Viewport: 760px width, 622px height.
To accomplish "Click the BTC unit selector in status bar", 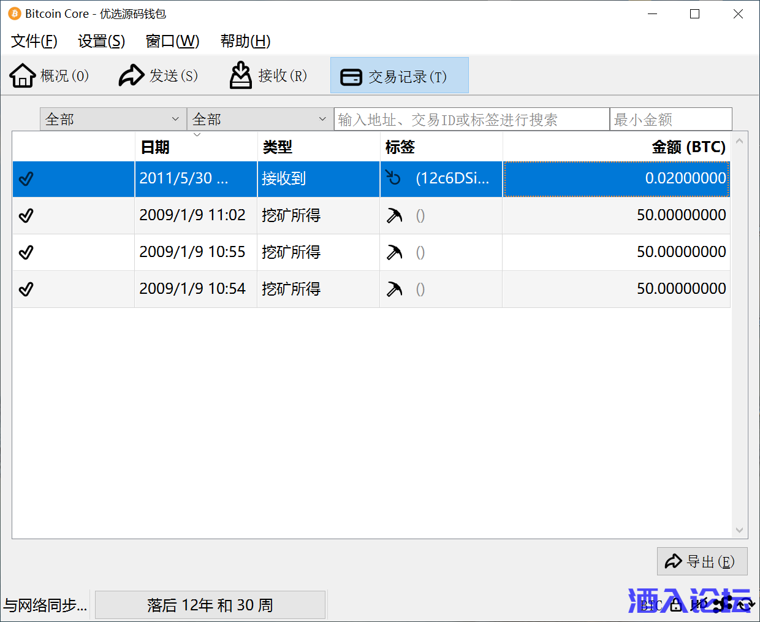I will [x=650, y=605].
